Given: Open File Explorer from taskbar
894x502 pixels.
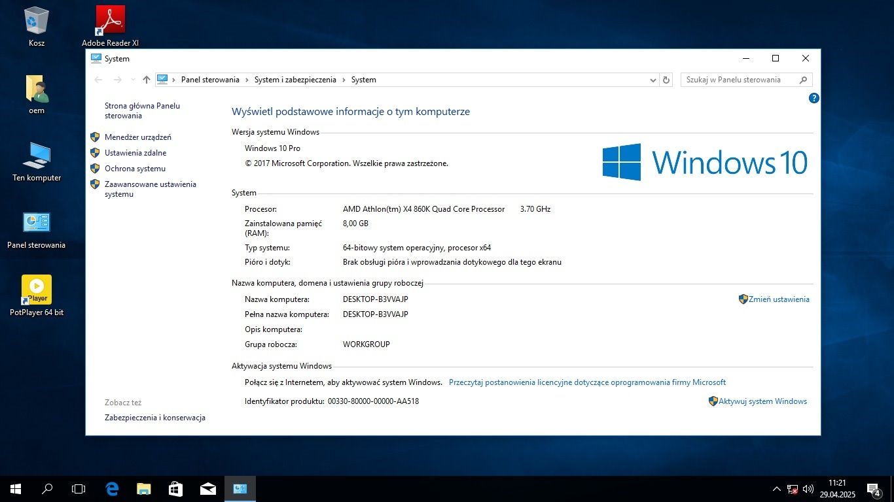Looking at the screenshot, I should [x=144, y=488].
